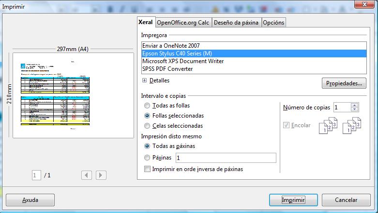
Task: Switch to the OpenOffice.org Calc tab
Action: tap(183, 23)
